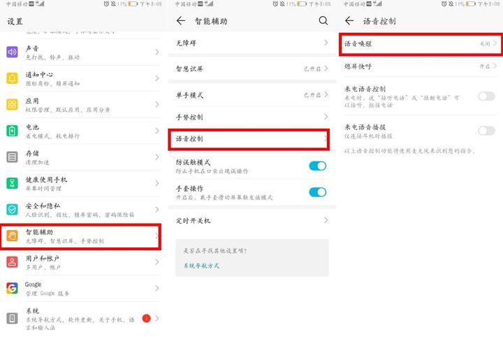Screen dimensions: 503x337
Task: Enable 来电语音控制 switch
Action: 486,96
